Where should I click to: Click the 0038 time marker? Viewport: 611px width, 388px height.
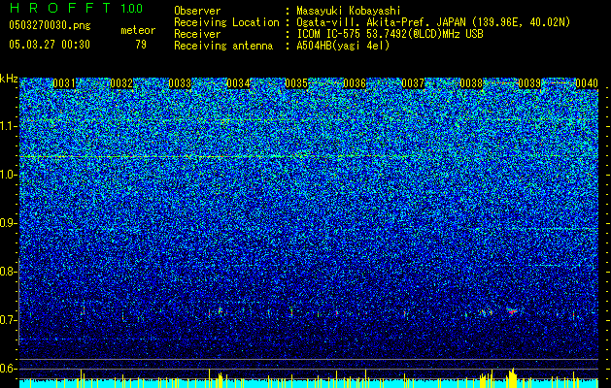click(x=471, y=83)
